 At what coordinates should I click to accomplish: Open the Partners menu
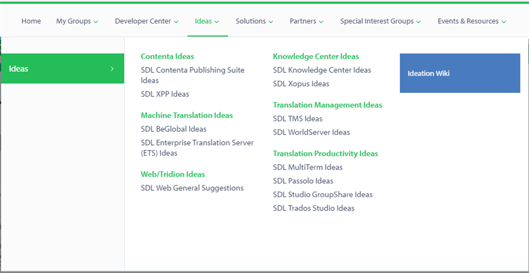coord(306,21)
